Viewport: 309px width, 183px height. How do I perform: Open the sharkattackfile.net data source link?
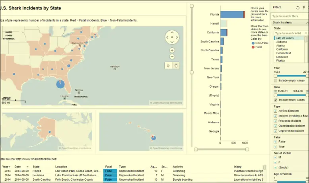[x=39, y=159]
